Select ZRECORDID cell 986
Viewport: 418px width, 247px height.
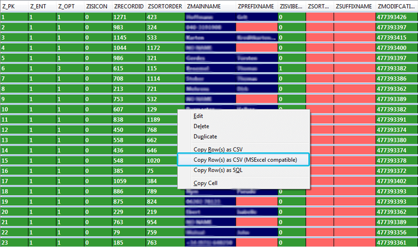[129, 58]
